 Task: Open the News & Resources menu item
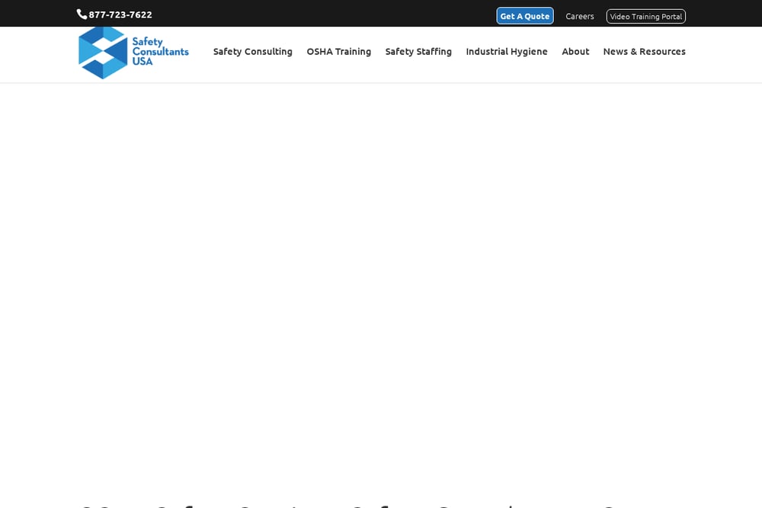click(x=645, y=52)
